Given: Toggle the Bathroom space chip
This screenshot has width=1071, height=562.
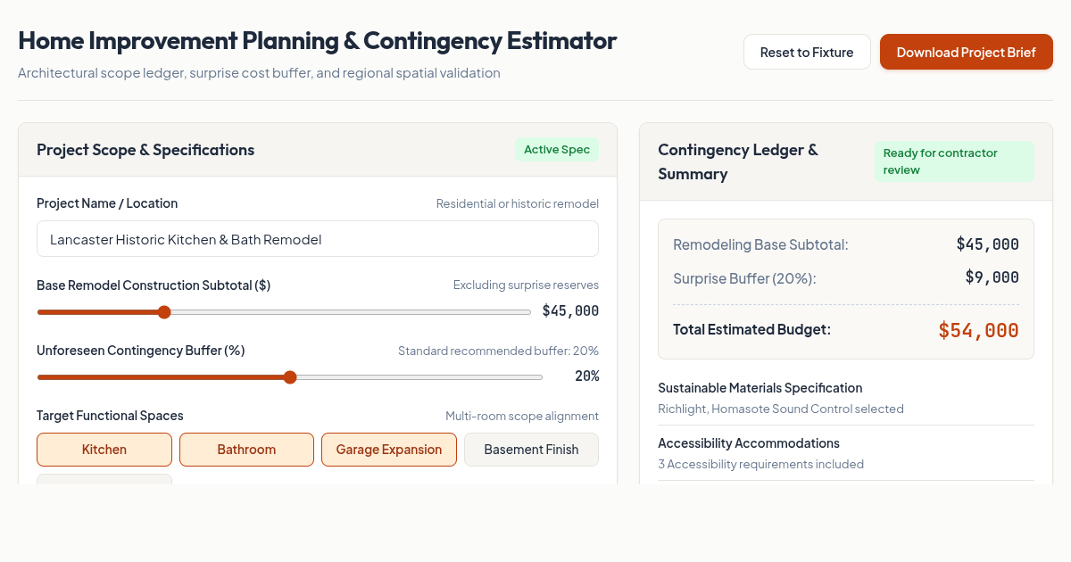Looking at the screenshot, I should tap(246, 450).
